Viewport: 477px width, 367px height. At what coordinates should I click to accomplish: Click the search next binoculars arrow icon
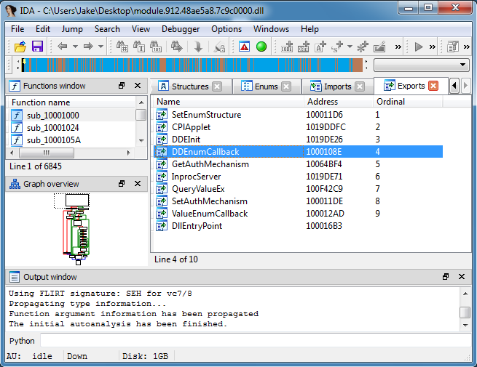point(177,47)
